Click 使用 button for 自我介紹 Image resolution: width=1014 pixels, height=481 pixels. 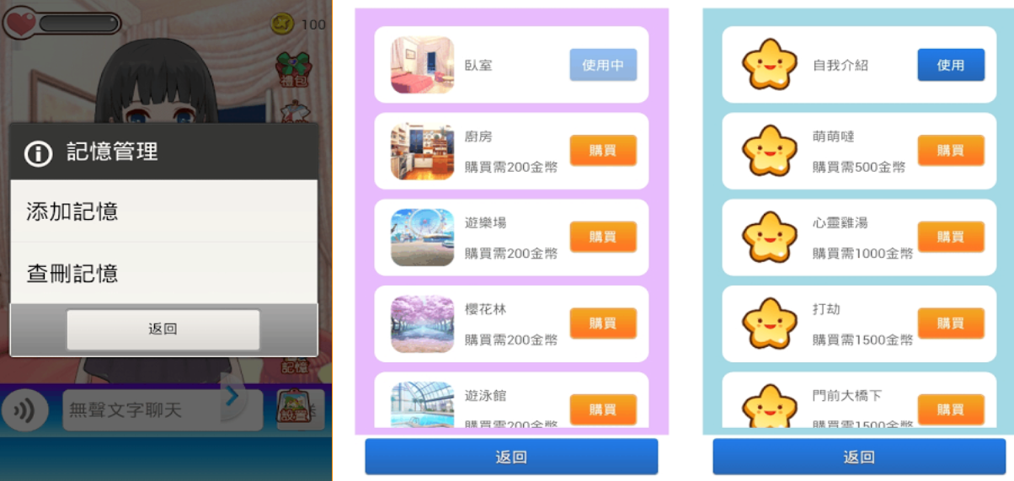pos(951,65)
